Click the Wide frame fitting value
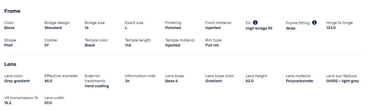 291,28
